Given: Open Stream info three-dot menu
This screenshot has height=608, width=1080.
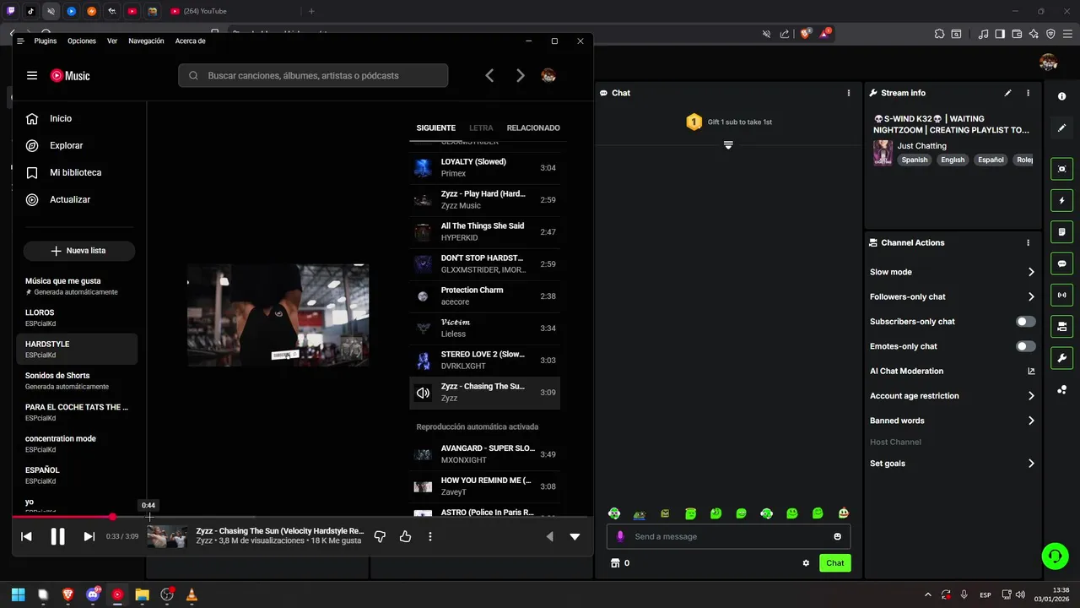Looking at the screenshot, I should click(1028, 93).
